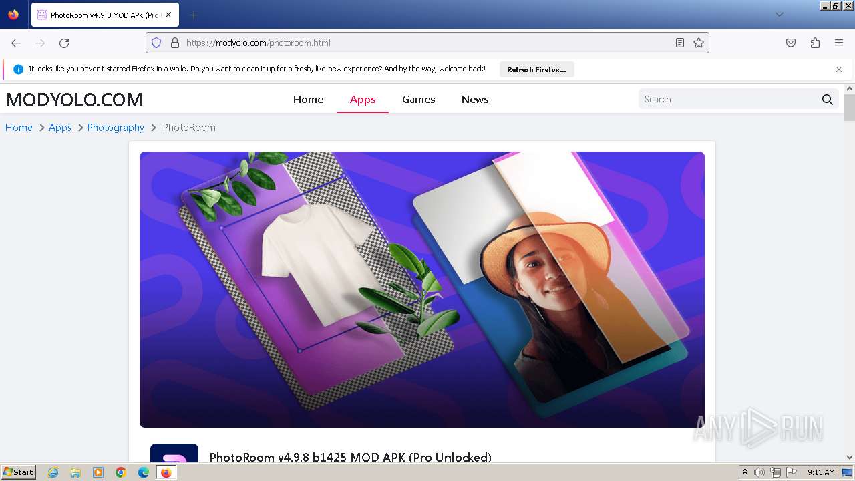Dismiss the Refresh Firefox notification bar
This screenshot has height=481, width=855.
pyautogui.click(x=839, y=69)
